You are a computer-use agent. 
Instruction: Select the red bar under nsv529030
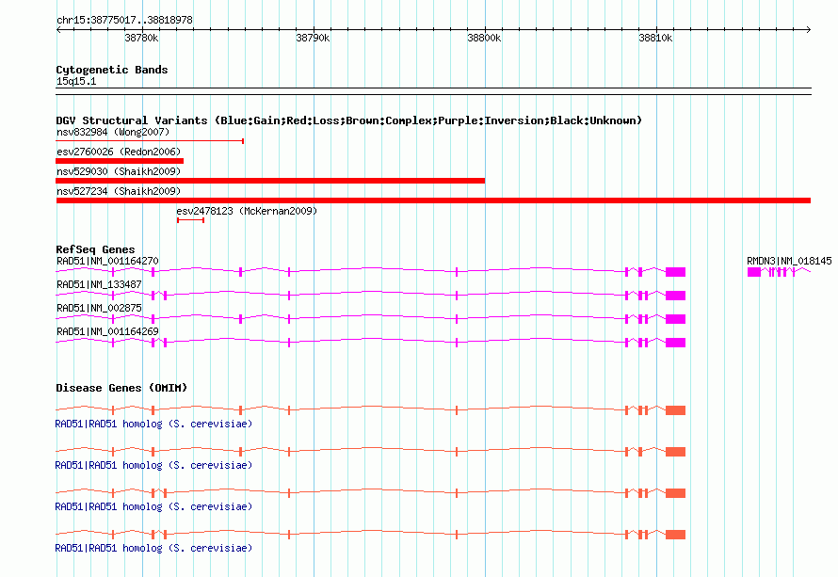click(270, 181)
